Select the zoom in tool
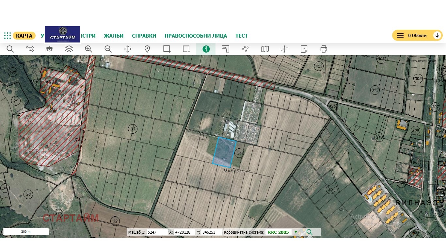The width and height of the screenshot is (446, 251). [88, 49]
